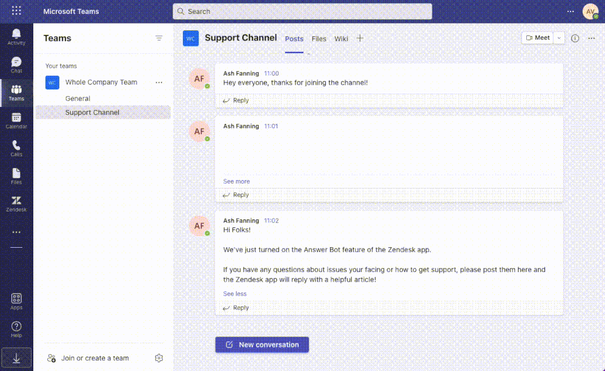Switch to the Files tab
The width and height of the screenshot is (605, 371).
[319, 39]
